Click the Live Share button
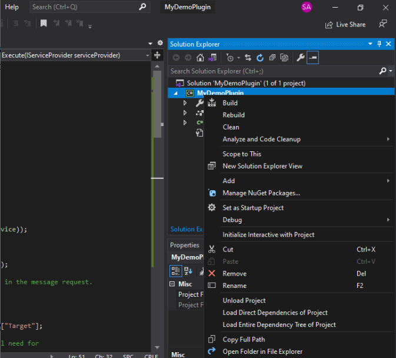This screenshot has height=358, width=396. [345, 25]
